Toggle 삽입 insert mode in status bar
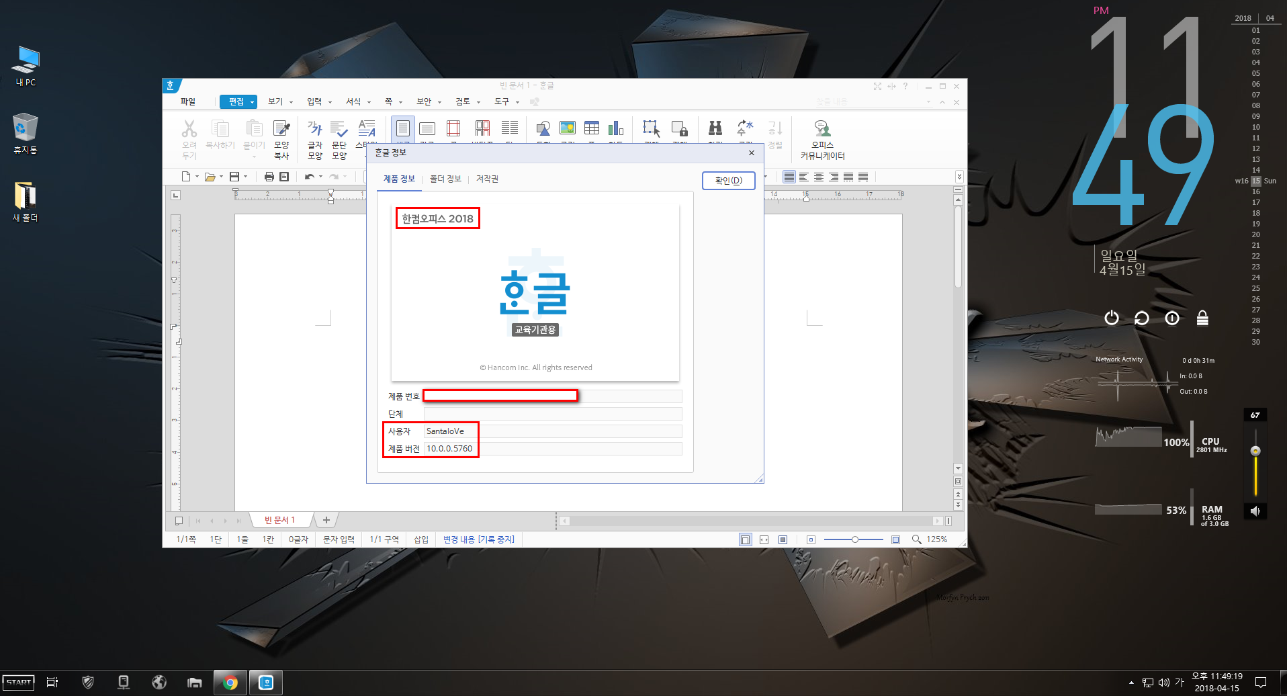This screenshot has width=1287, height=696. 421,539
